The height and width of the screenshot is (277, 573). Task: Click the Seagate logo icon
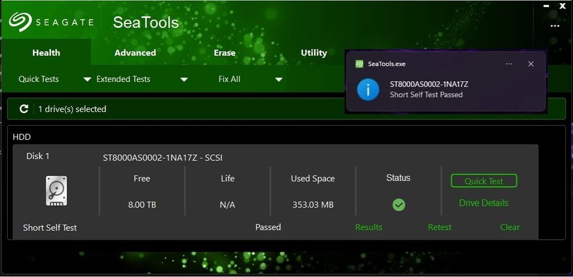pyautogui.click(x=21, y=22)
